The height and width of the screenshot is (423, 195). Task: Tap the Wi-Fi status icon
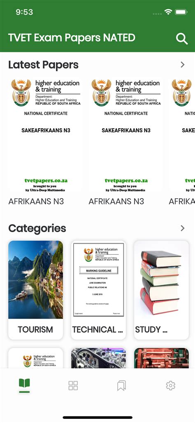168,12
